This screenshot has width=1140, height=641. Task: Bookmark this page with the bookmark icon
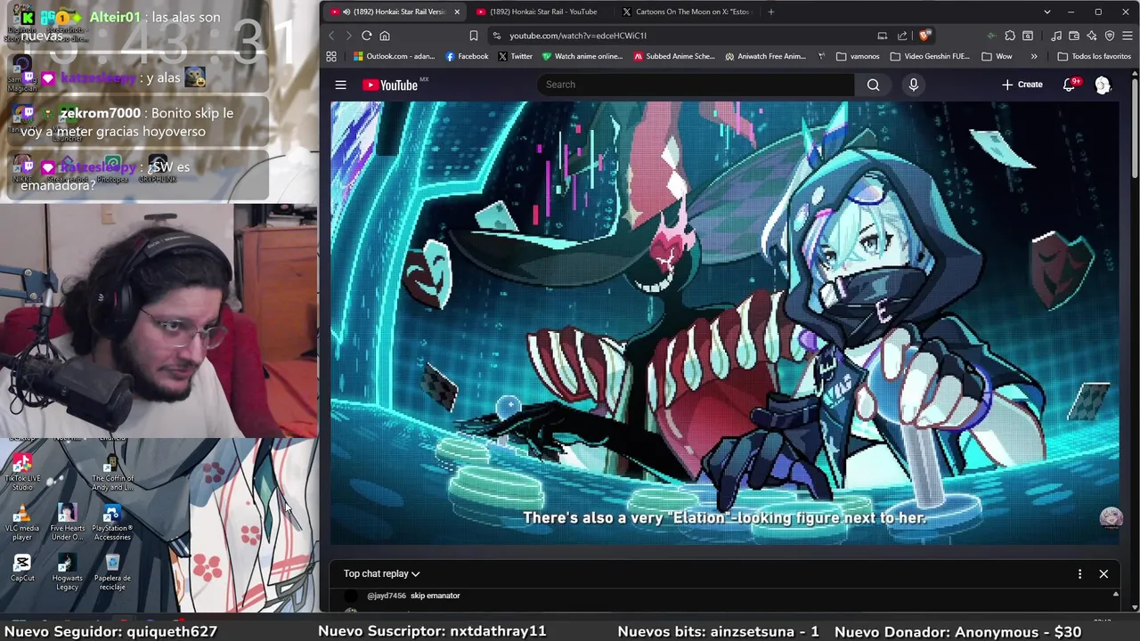pyautogui.click(x=473, y=36)
